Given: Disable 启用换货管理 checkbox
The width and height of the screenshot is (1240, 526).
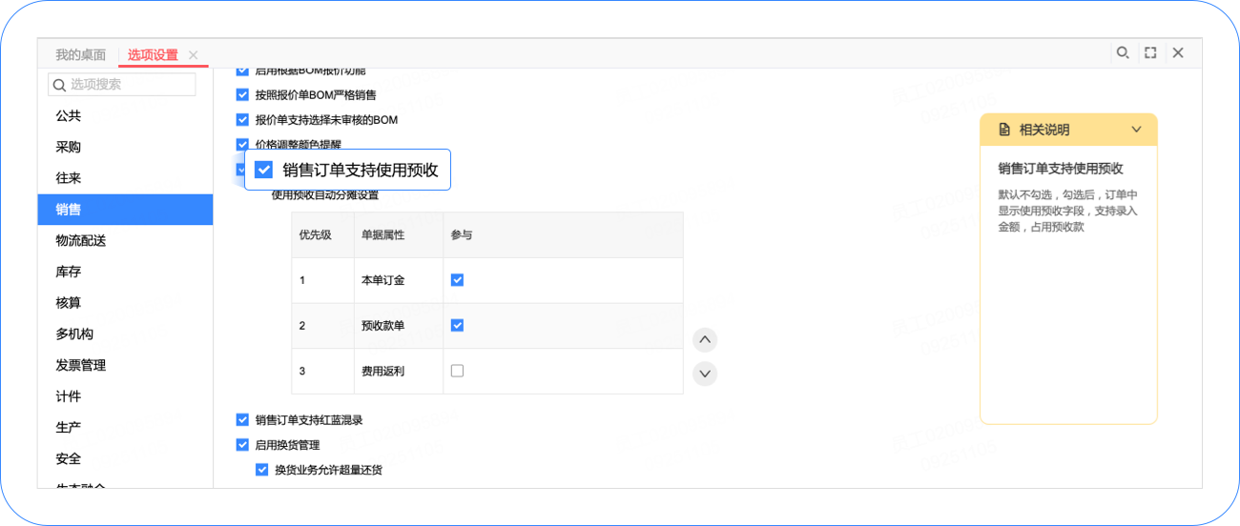Looking at the screenshot, I should pos(242,445).
